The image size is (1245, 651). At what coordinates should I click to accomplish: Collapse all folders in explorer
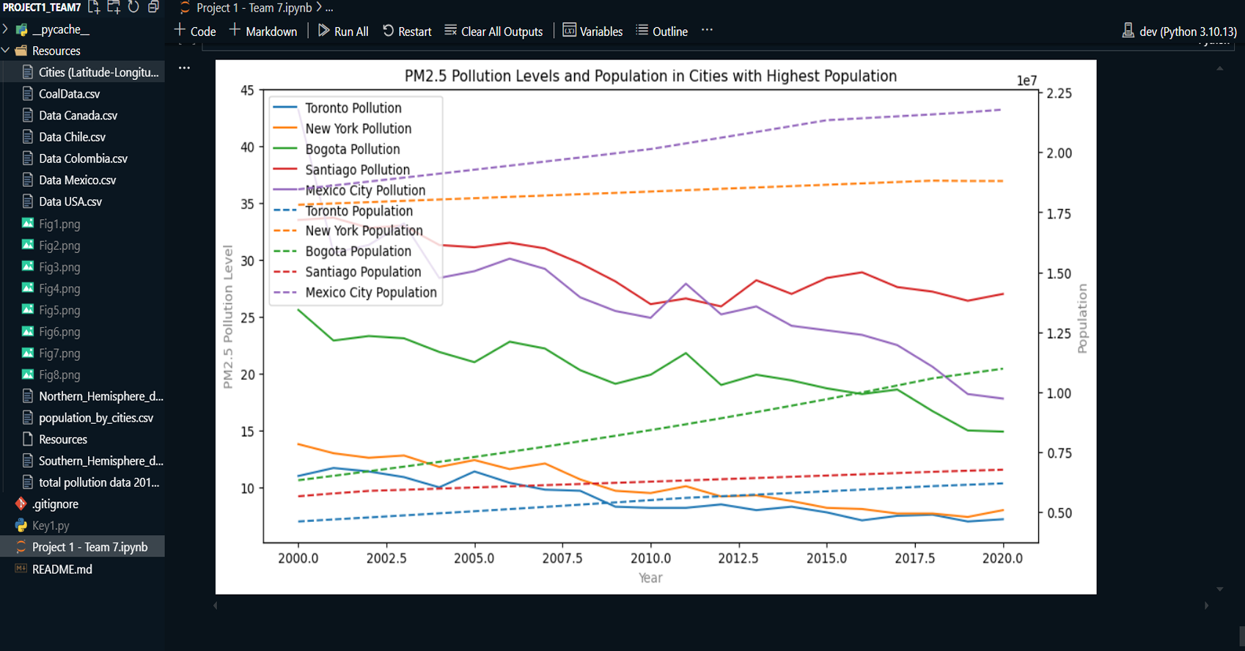(x=153, y=7)
